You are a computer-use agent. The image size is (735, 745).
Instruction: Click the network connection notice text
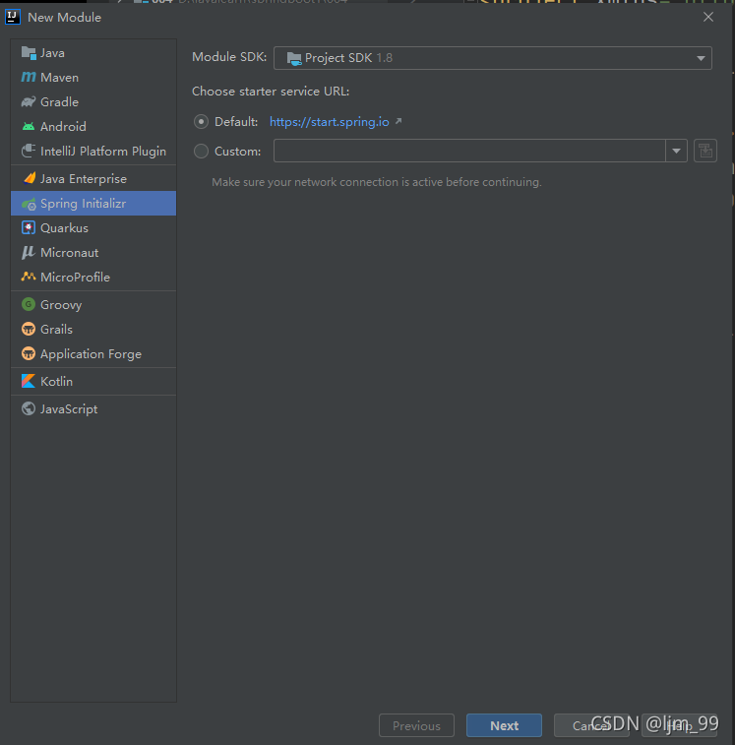[x=377, y=182]
